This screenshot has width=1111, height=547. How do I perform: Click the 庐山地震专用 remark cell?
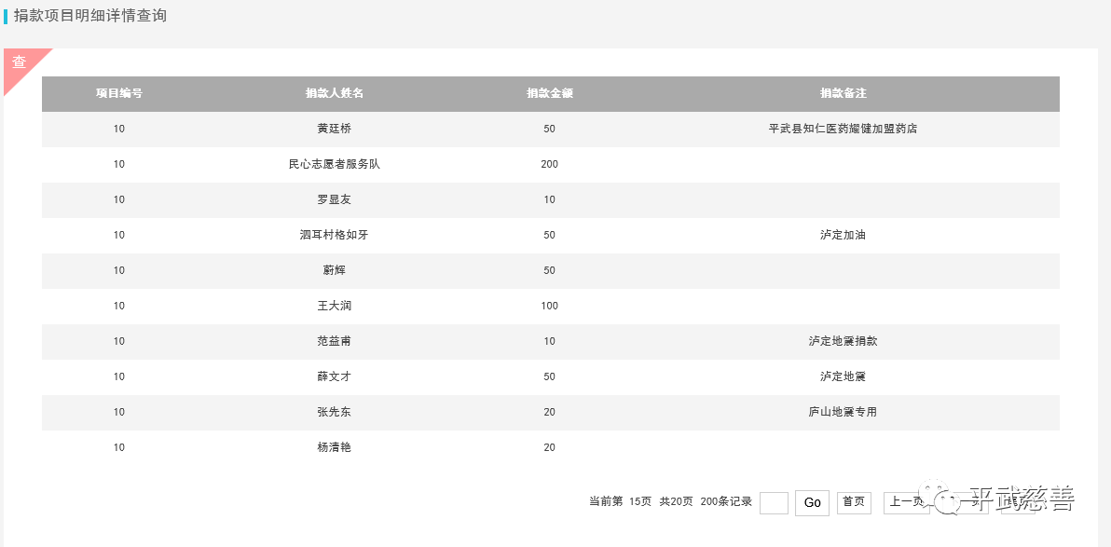tap(844, 413)
